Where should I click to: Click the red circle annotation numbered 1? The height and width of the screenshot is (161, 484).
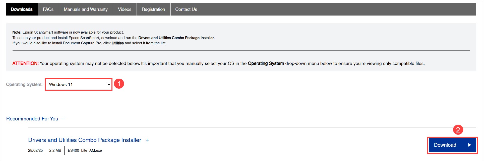pos(119,84)
